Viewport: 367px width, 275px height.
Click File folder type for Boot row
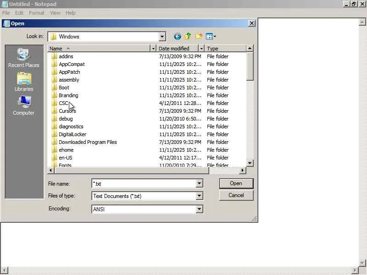[x=217, y=88]
